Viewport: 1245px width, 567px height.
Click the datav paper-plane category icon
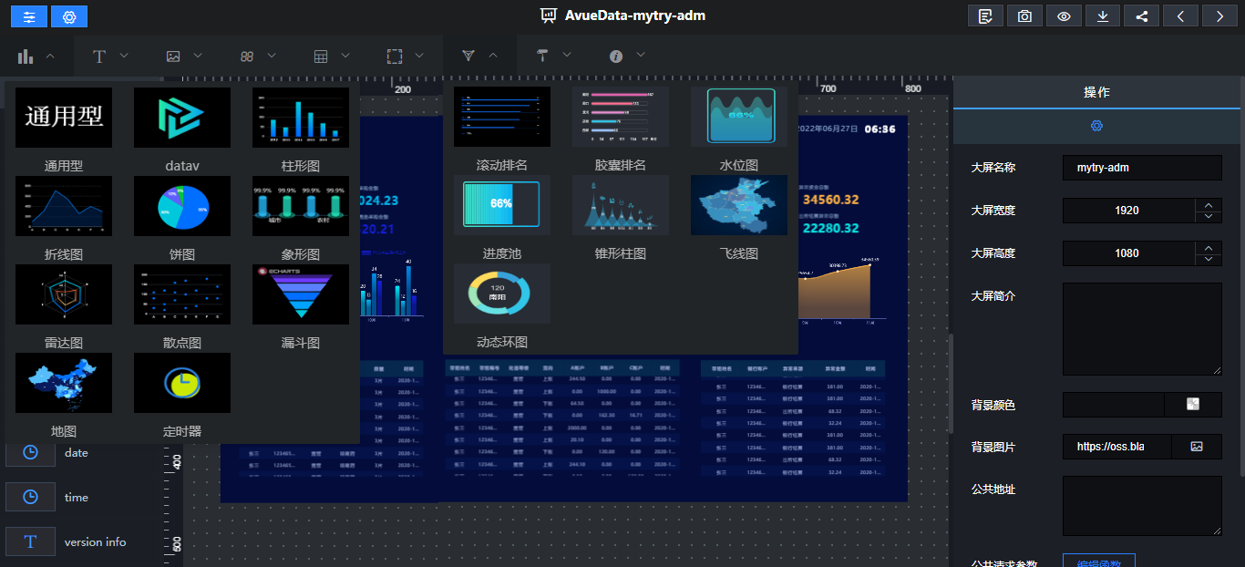coord(468,57)
